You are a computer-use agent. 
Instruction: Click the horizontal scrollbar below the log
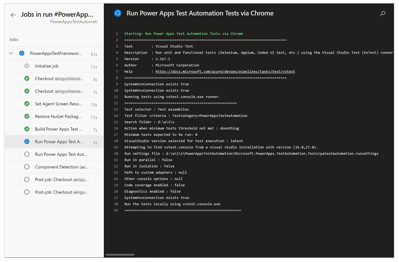point(120,255)
